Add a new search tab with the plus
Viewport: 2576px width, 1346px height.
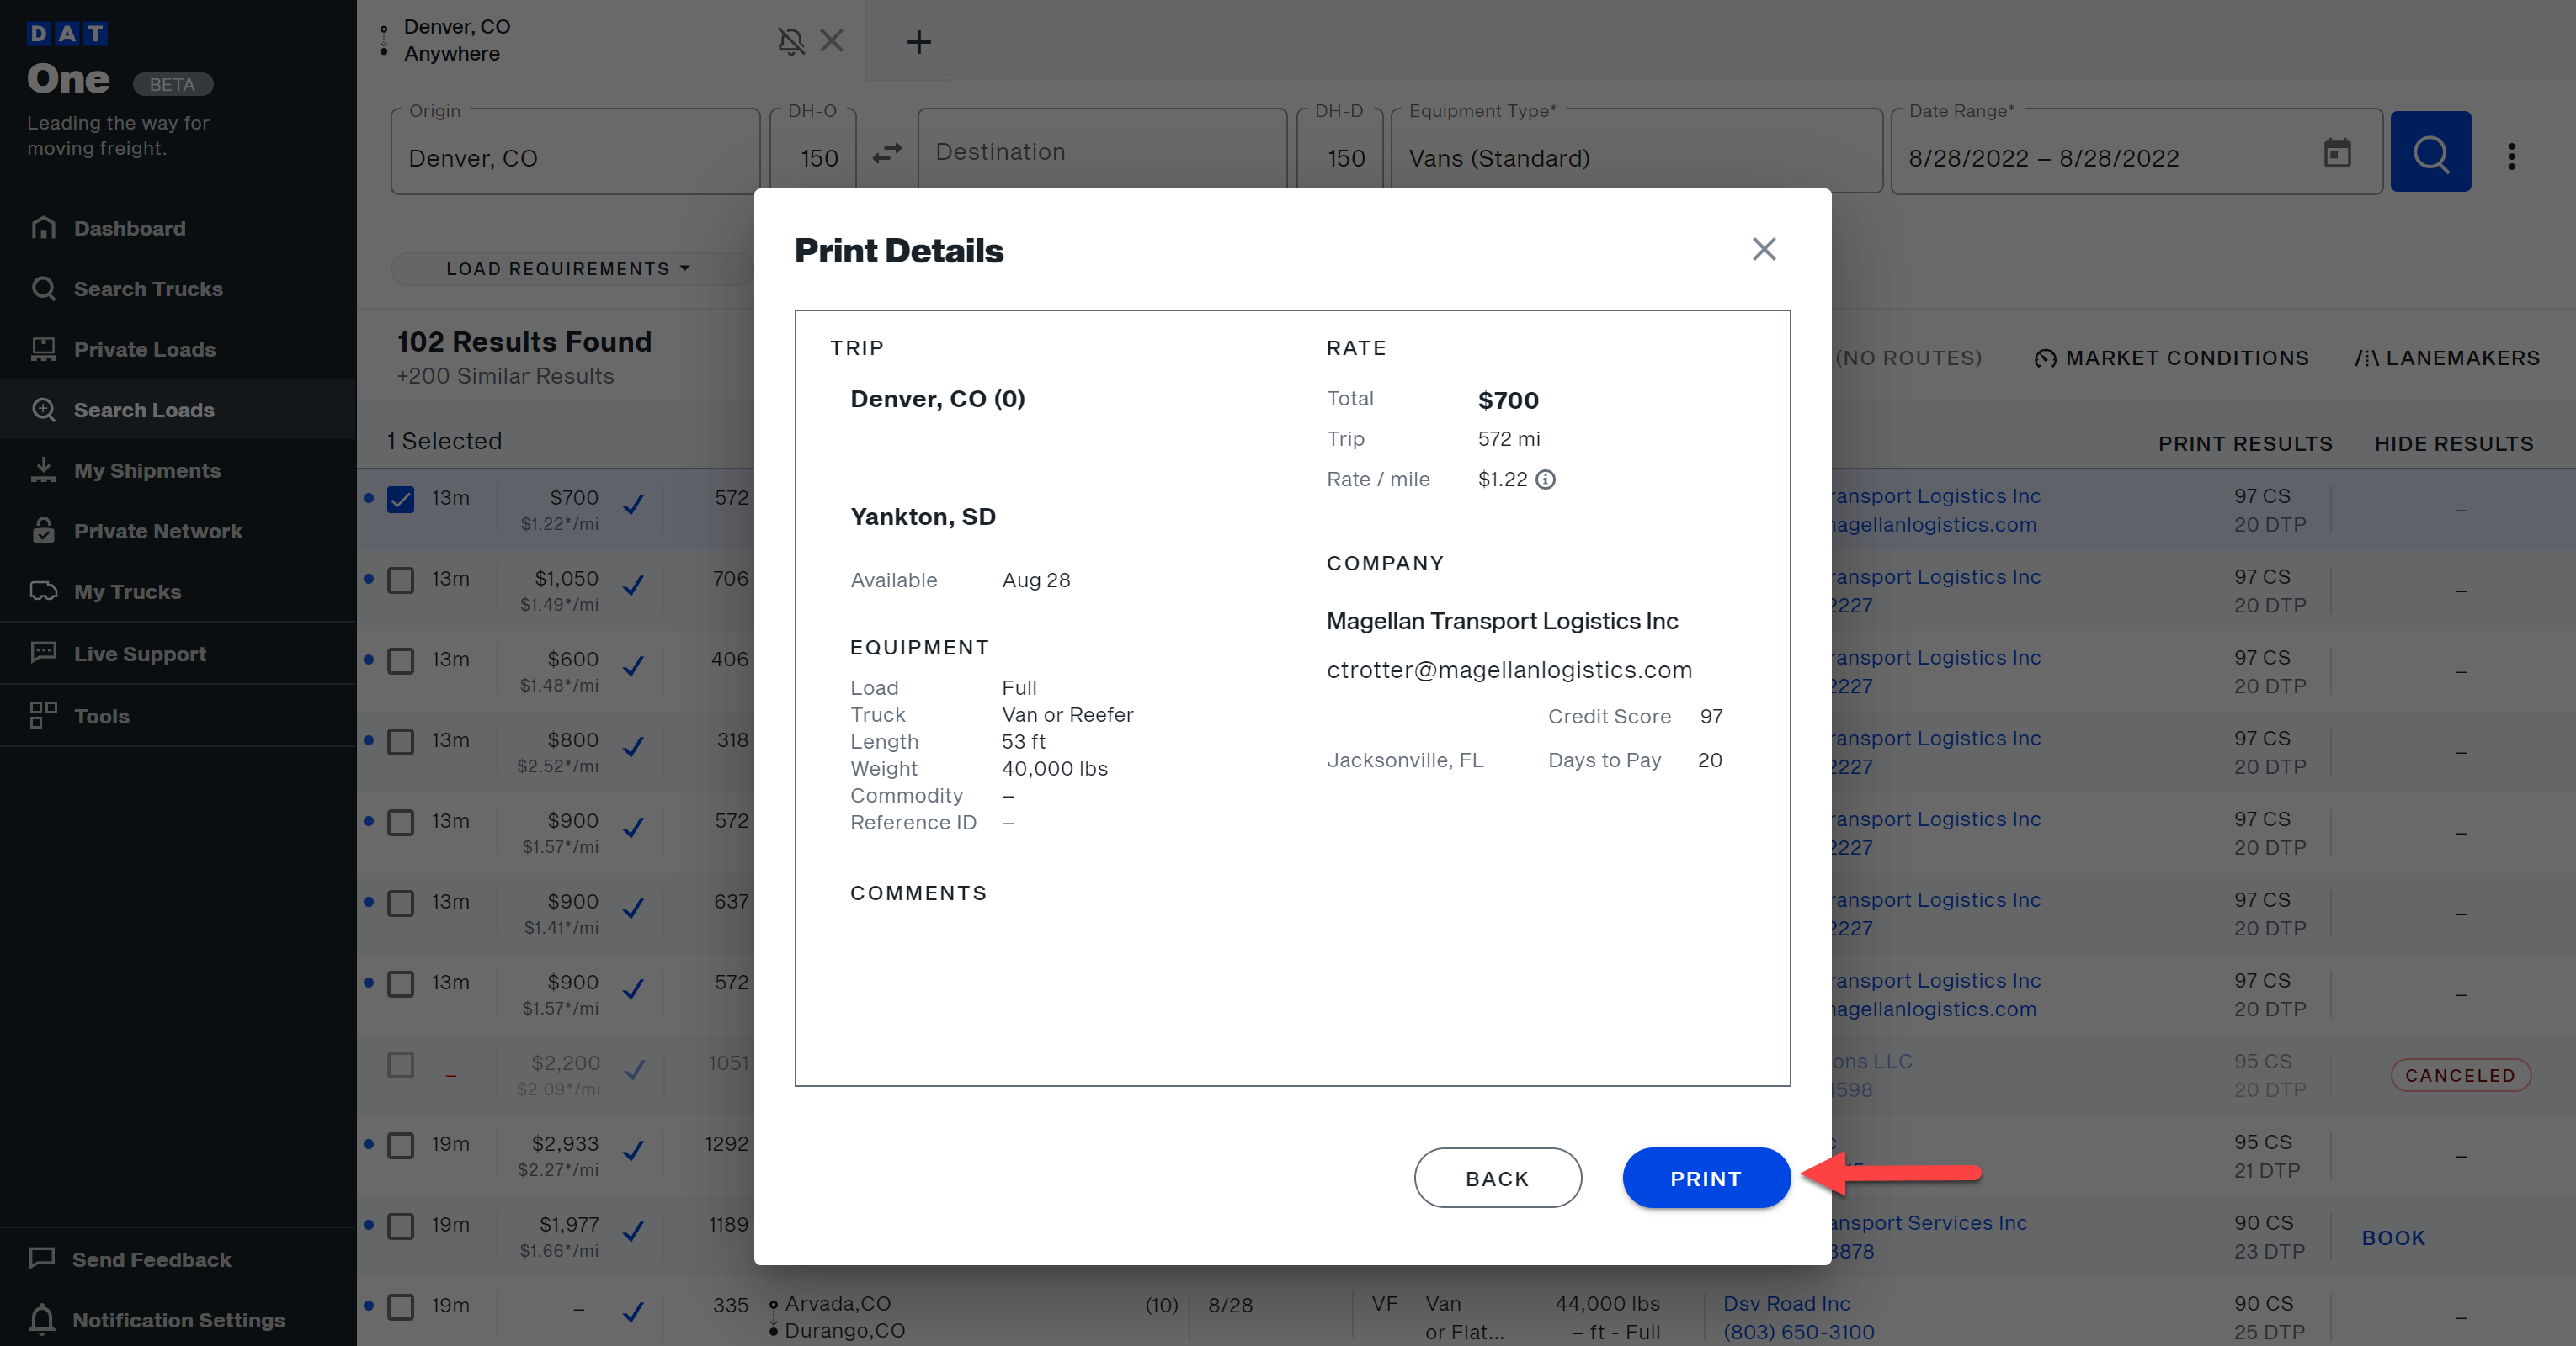pos(918,41)
